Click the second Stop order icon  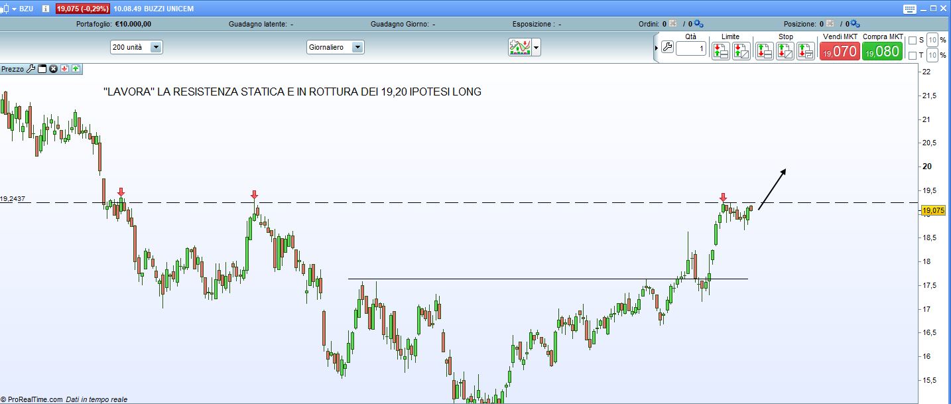pyautogui.click(x=785, y=50)
